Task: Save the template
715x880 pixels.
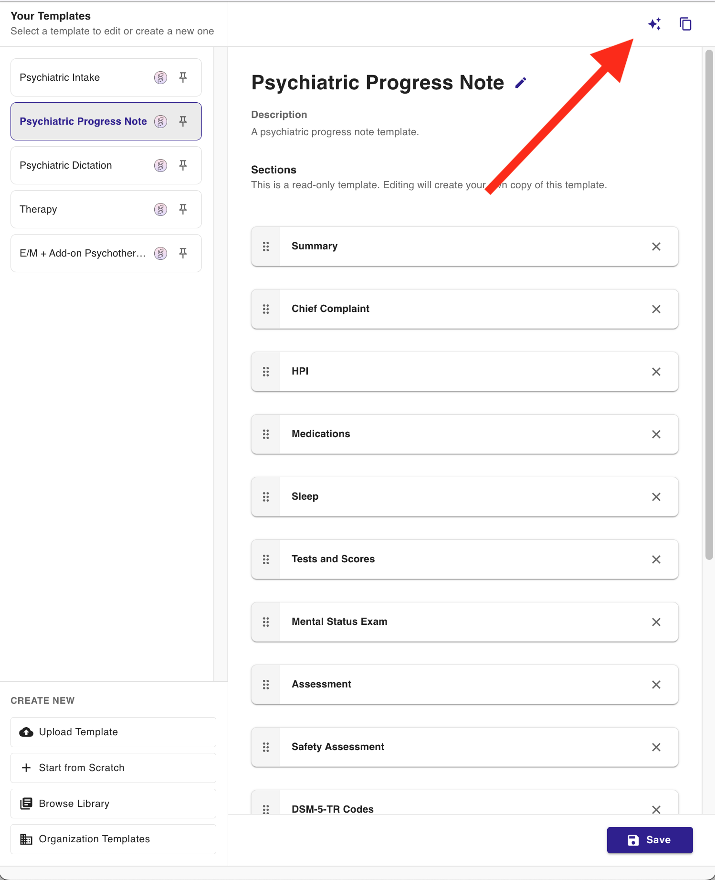Action: coord(649,840)
